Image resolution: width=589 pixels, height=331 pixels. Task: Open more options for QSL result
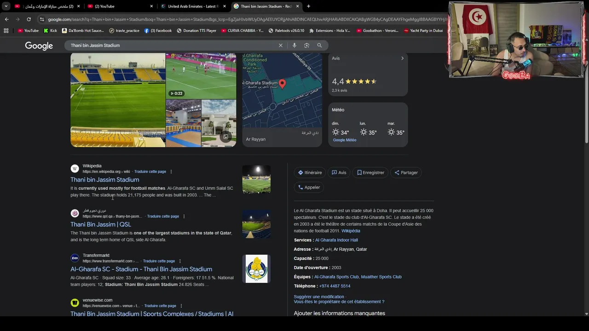[x=184, y=216]
